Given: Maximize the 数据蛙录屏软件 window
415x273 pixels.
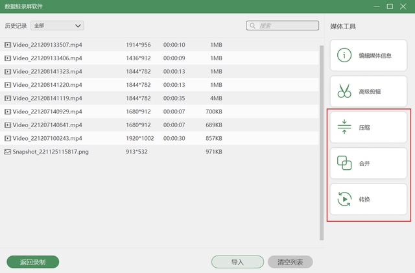Looking at the screenshot, I should tap(390, 6).
